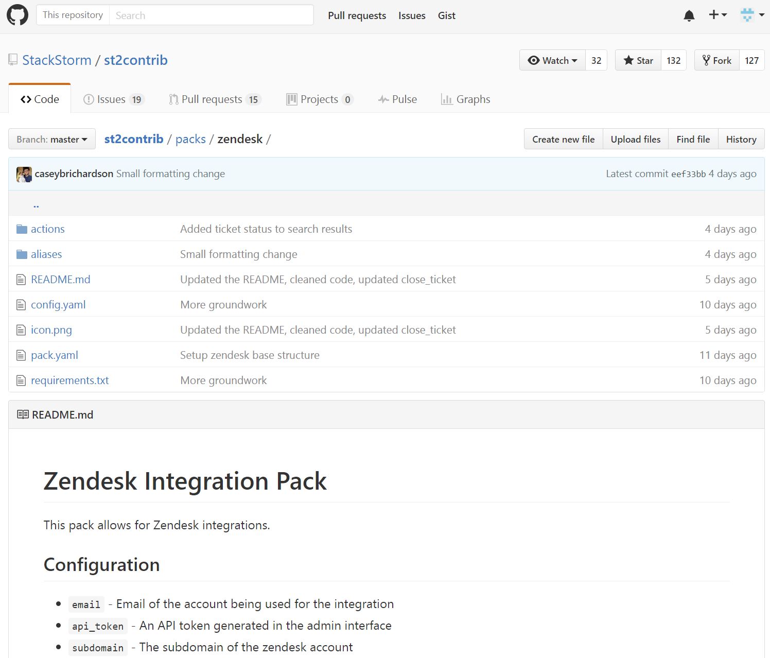Open More groundwork commit on config.yaml row

[223, 305]
